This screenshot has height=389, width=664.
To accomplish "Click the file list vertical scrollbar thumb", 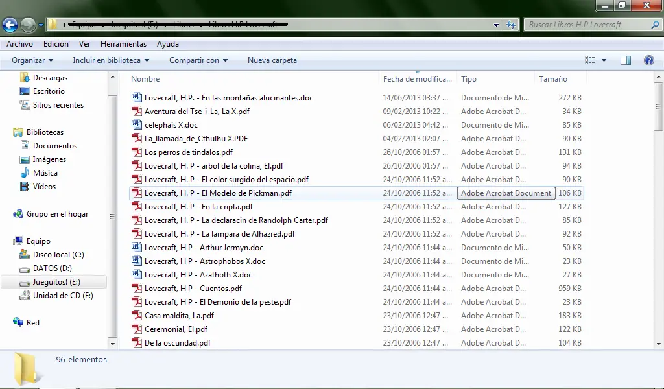I will (x=658, y=106).
